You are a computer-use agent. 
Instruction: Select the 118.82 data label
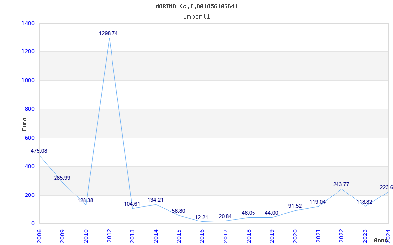pos(365,202)
